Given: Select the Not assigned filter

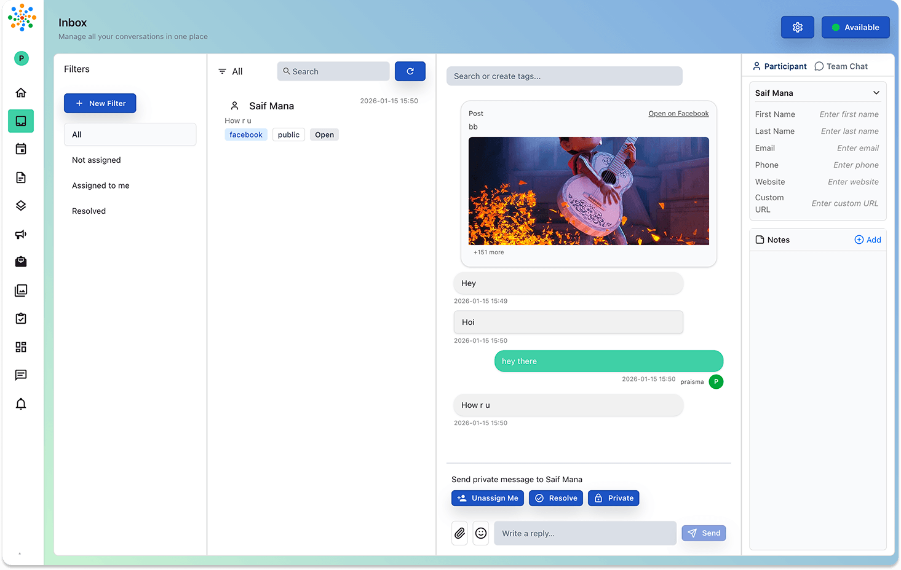Looking at the screenshot, I should (96, 160).
